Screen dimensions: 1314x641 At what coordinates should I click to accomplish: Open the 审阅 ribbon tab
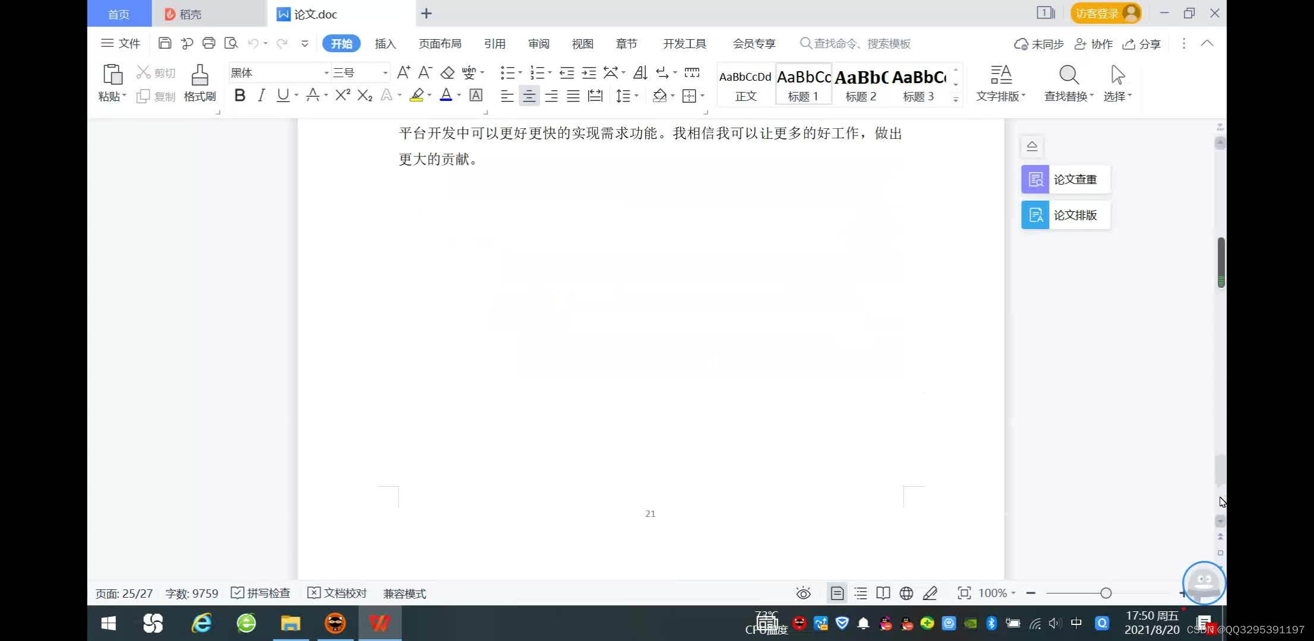pos(538,43)
